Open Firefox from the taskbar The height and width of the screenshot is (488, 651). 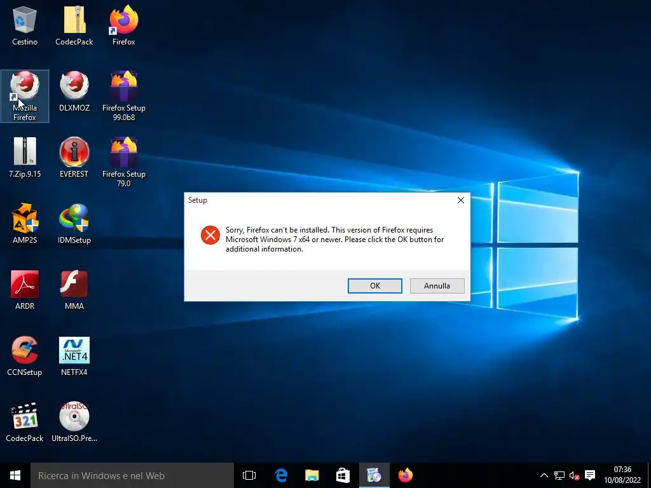(x=405, y=475)
